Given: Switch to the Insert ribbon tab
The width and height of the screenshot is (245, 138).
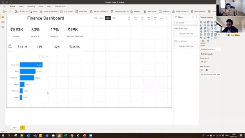Looking at the screenshot, I should (21, 7).
